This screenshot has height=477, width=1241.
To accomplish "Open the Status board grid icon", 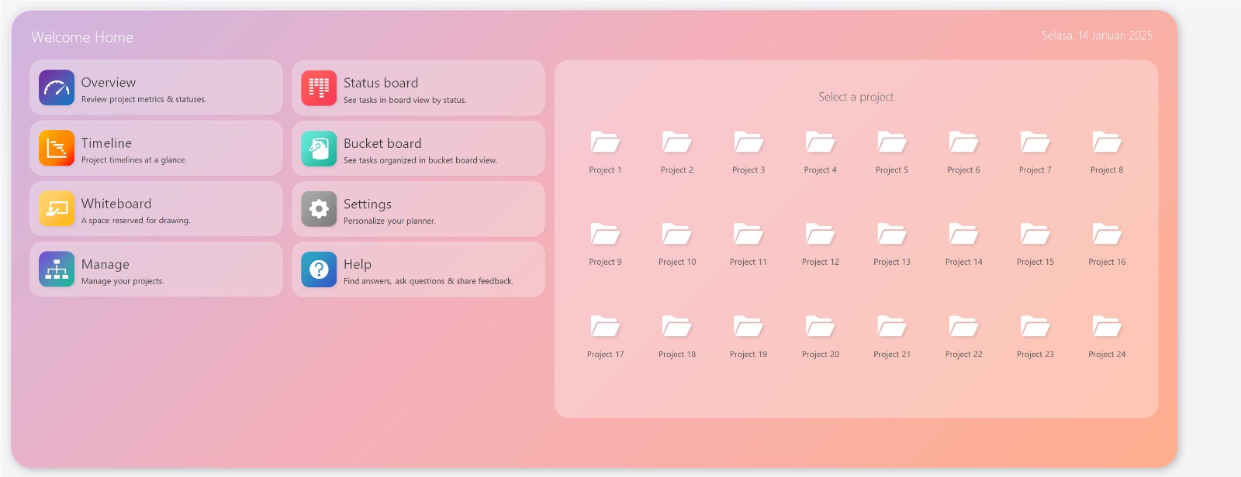I will pyautogui.click(x=319, y=88).
